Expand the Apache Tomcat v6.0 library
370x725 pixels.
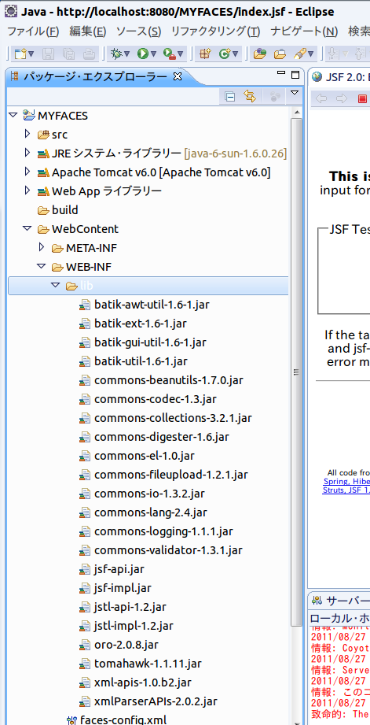click(27, 172)
